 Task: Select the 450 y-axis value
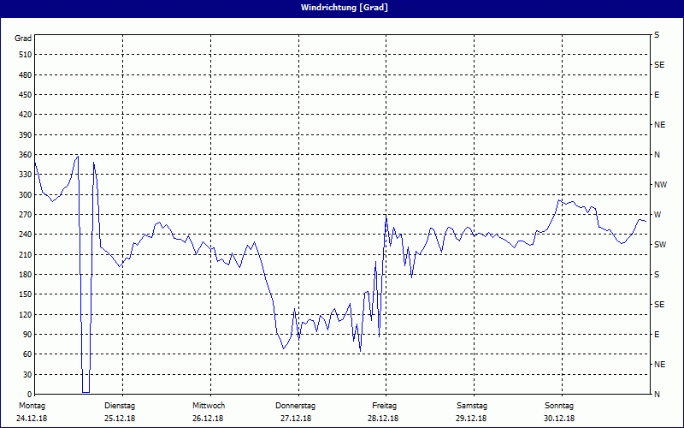pyautogui.click(x=25, y=95)
